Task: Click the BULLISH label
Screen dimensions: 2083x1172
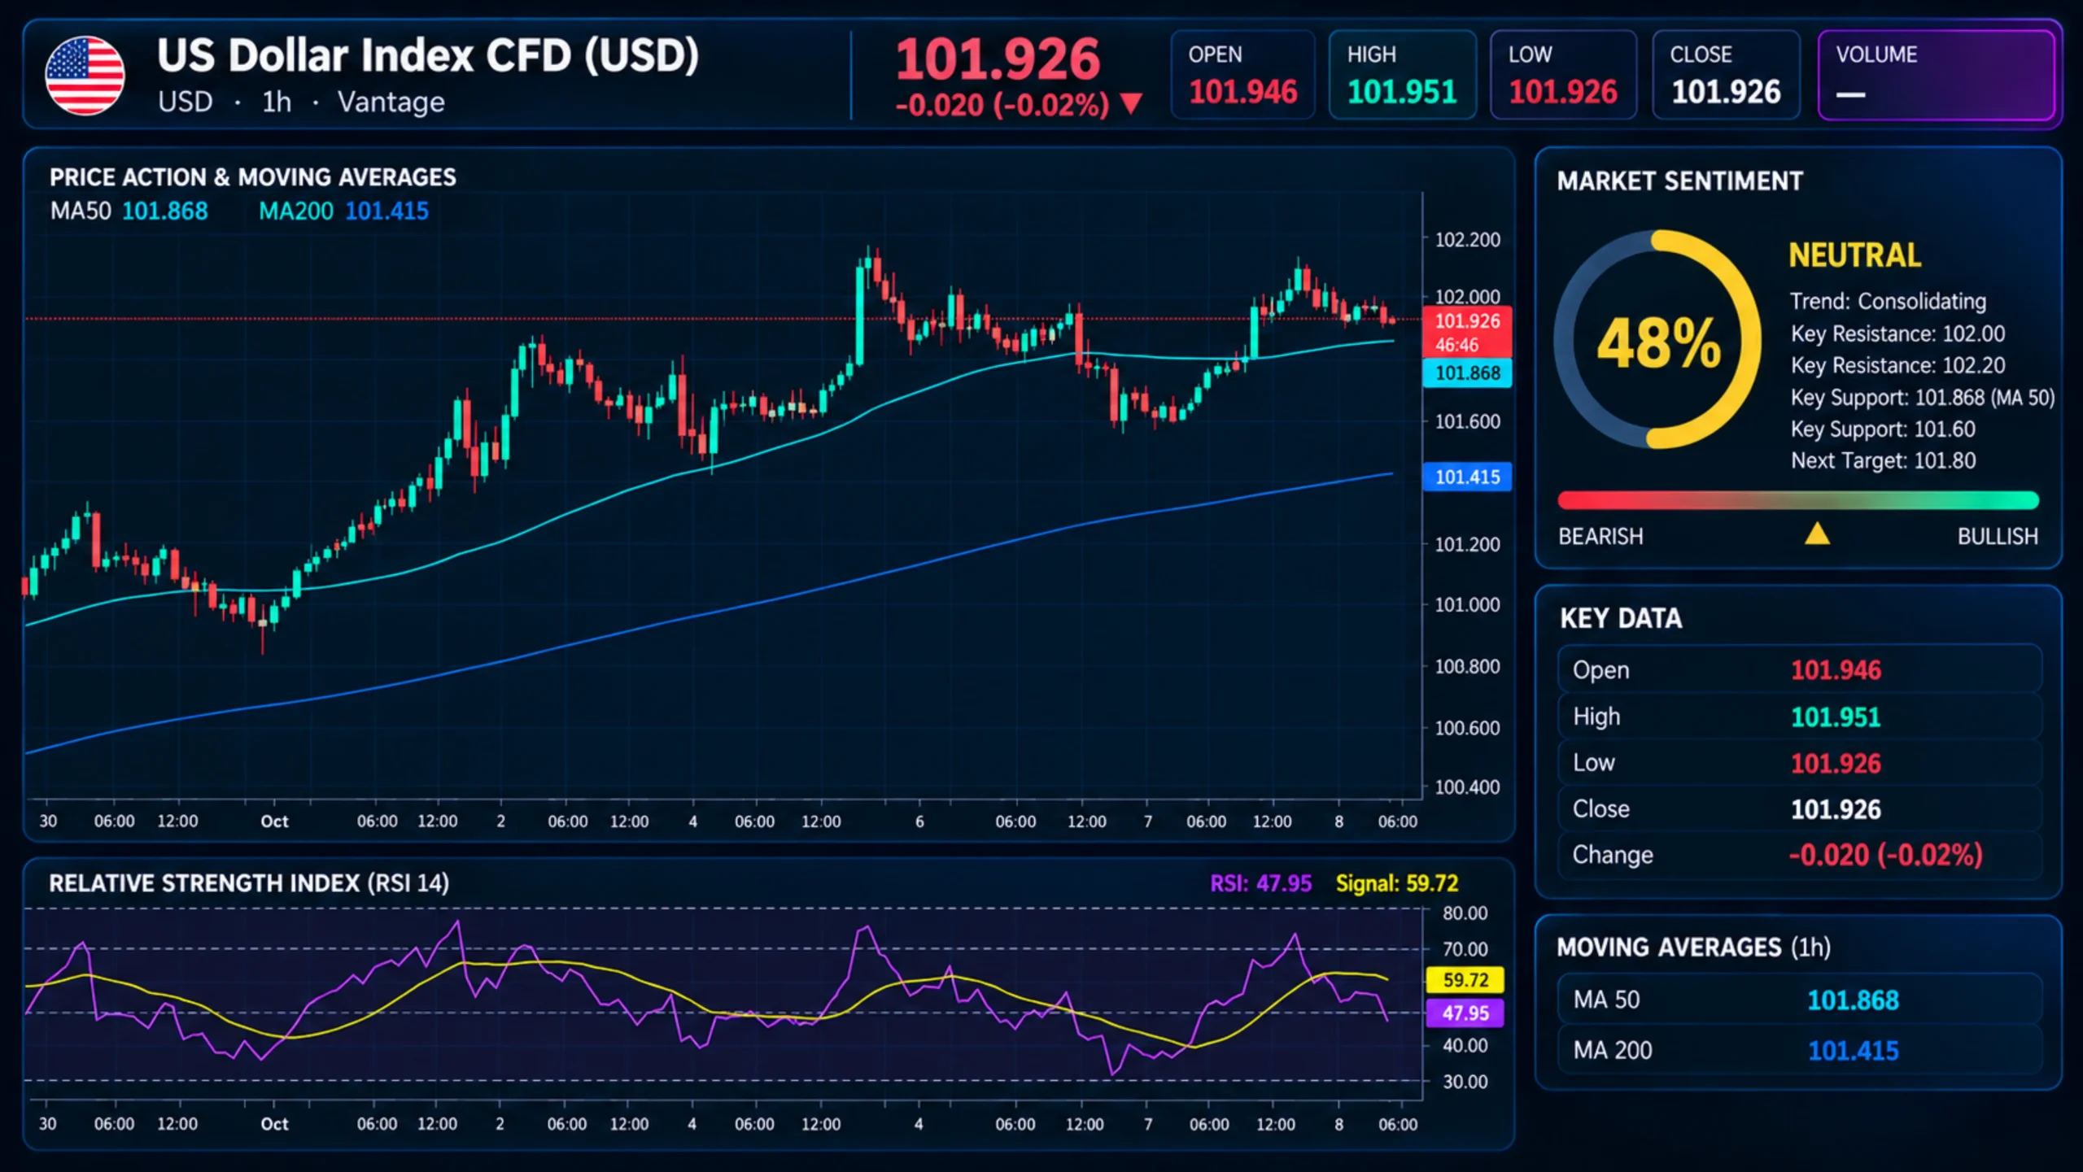Action: (x=1998, y=537)
